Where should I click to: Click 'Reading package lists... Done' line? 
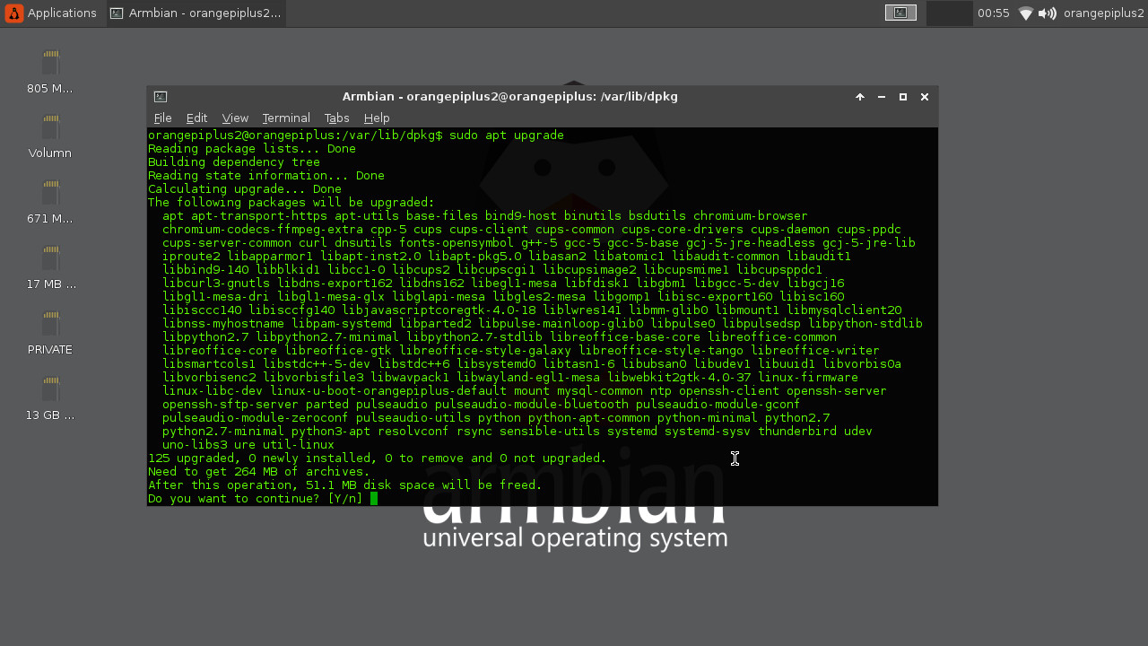point(252,149)
